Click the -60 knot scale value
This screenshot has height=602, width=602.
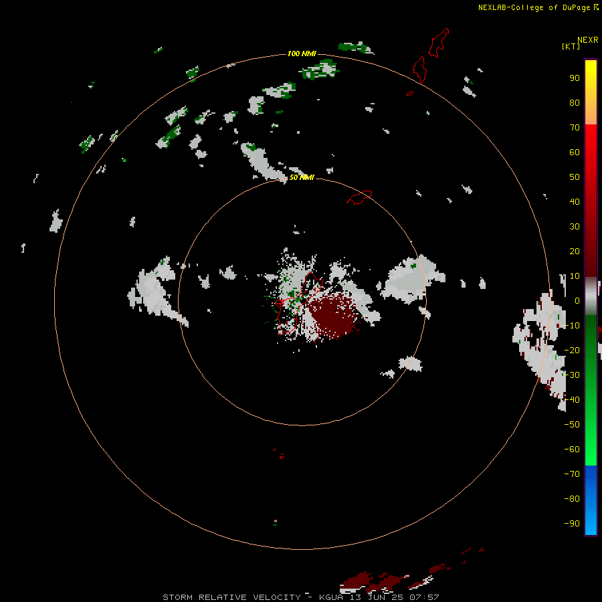[x=572, y=449]
